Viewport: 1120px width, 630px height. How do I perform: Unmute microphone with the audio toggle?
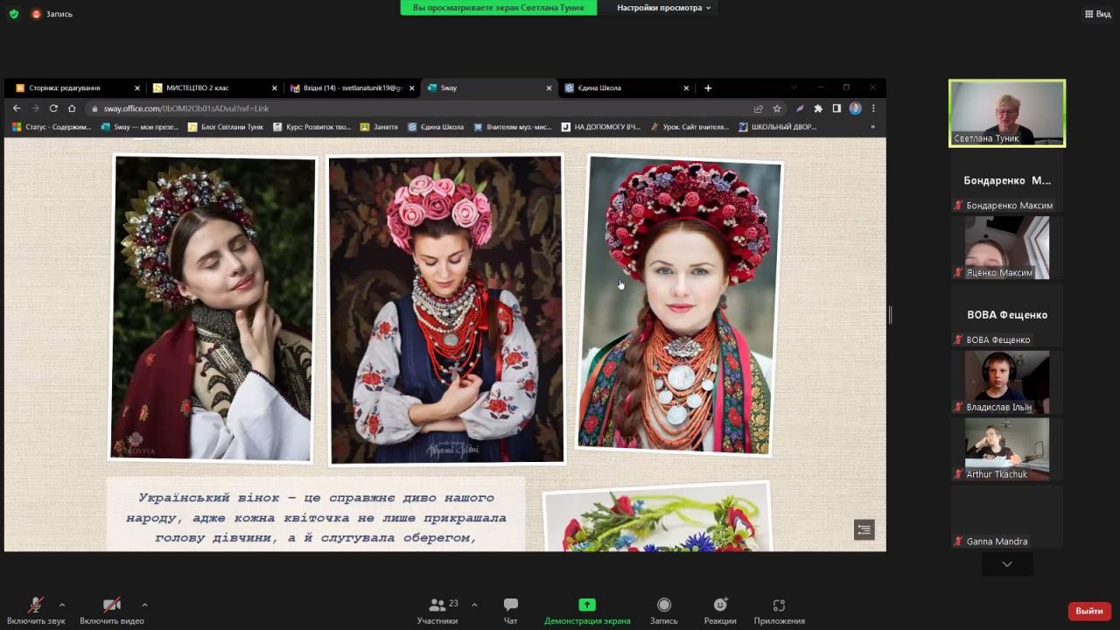[x=36, y=605]
